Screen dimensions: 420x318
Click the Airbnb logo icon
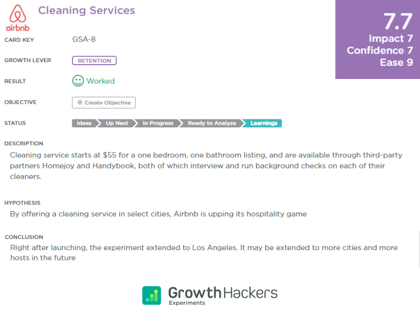(17, 17)
